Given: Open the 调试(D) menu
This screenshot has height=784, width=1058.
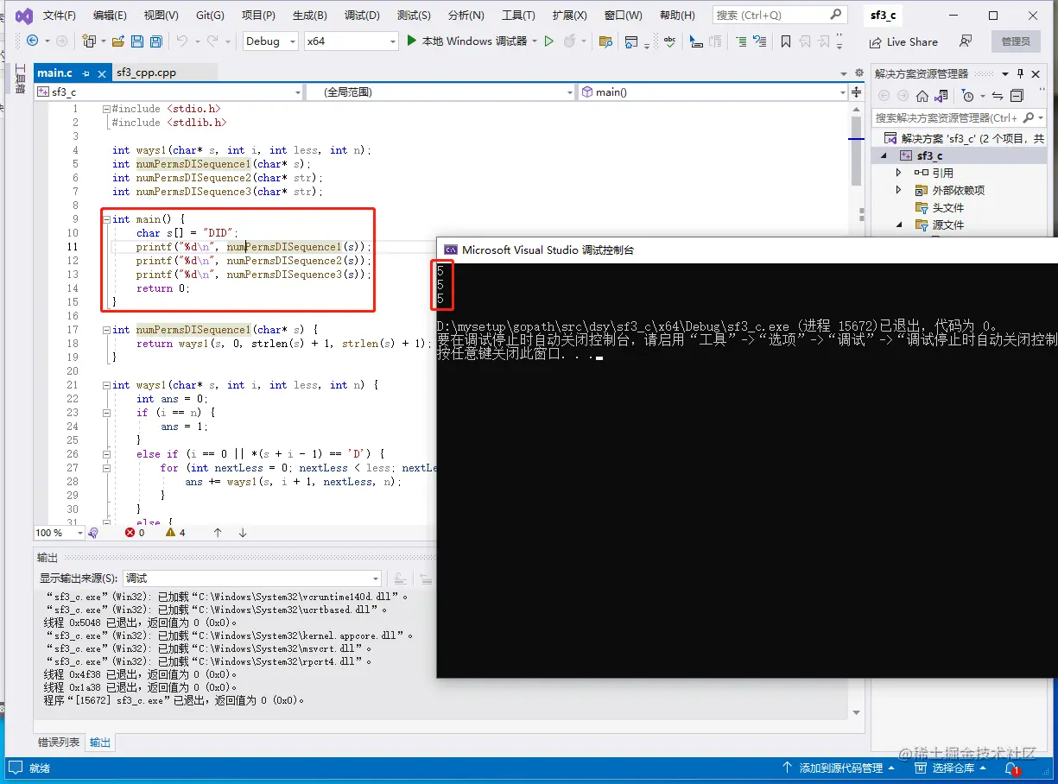Looking at the screenshot, I should [x=362, y=16].
